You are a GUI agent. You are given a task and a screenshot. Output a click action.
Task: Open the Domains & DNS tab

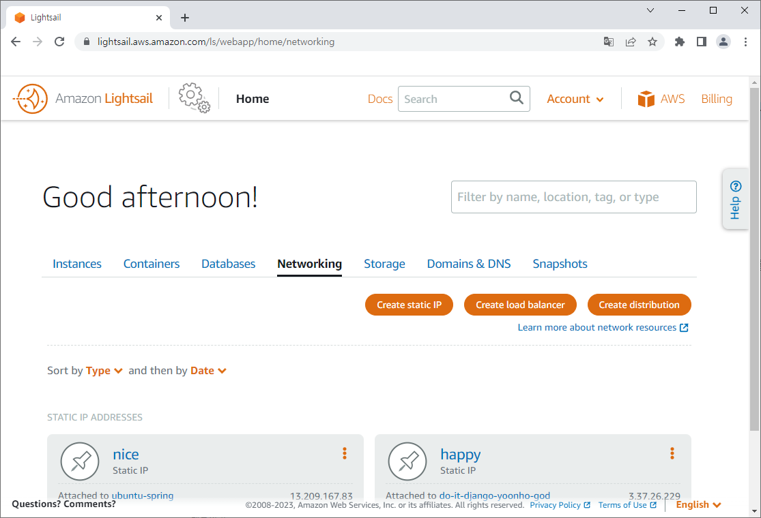[469, 264]
